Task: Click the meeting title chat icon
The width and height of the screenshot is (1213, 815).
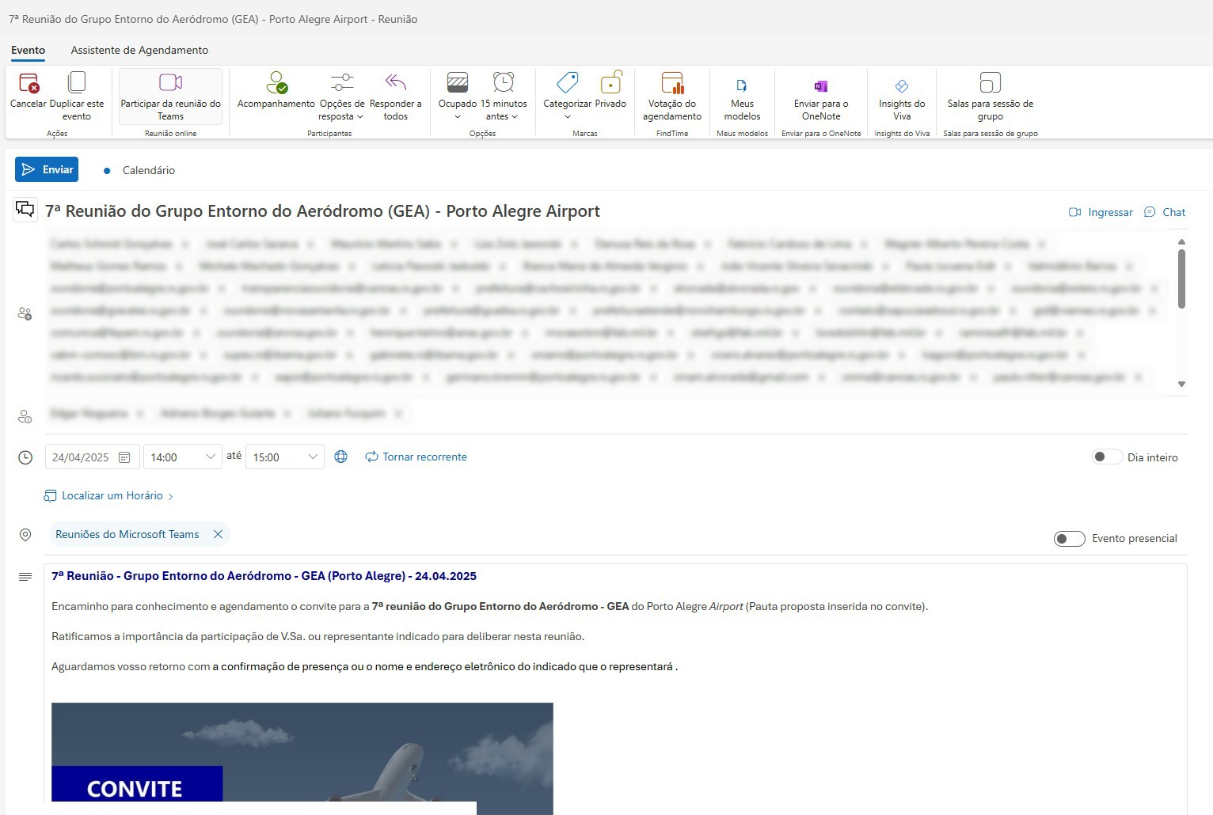Action: pyautogui.click(x=25, y=210)
